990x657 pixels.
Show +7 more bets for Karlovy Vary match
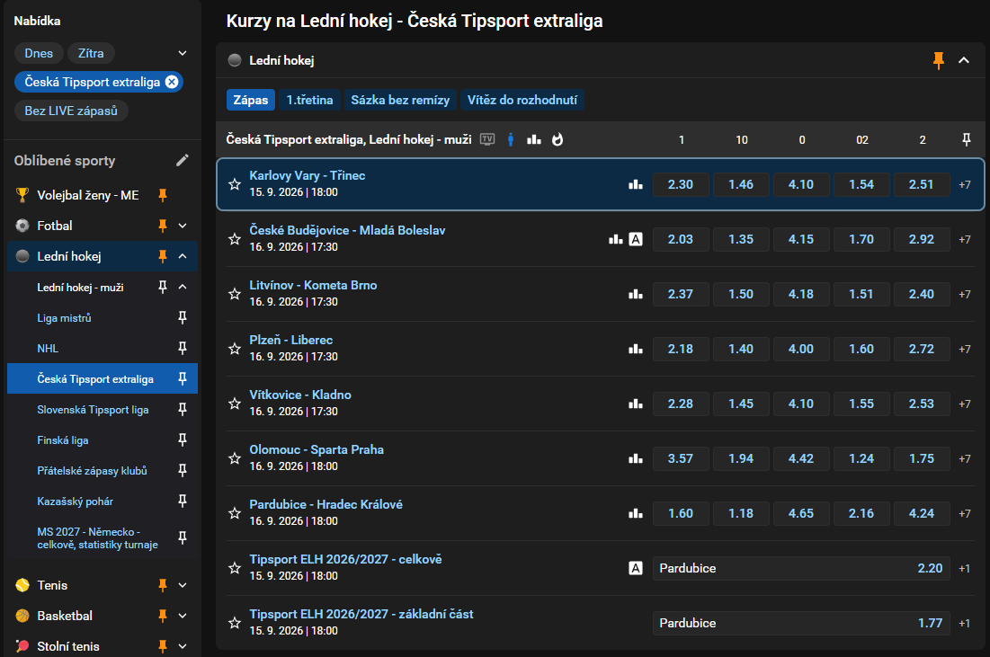click(x=965, y=185)
